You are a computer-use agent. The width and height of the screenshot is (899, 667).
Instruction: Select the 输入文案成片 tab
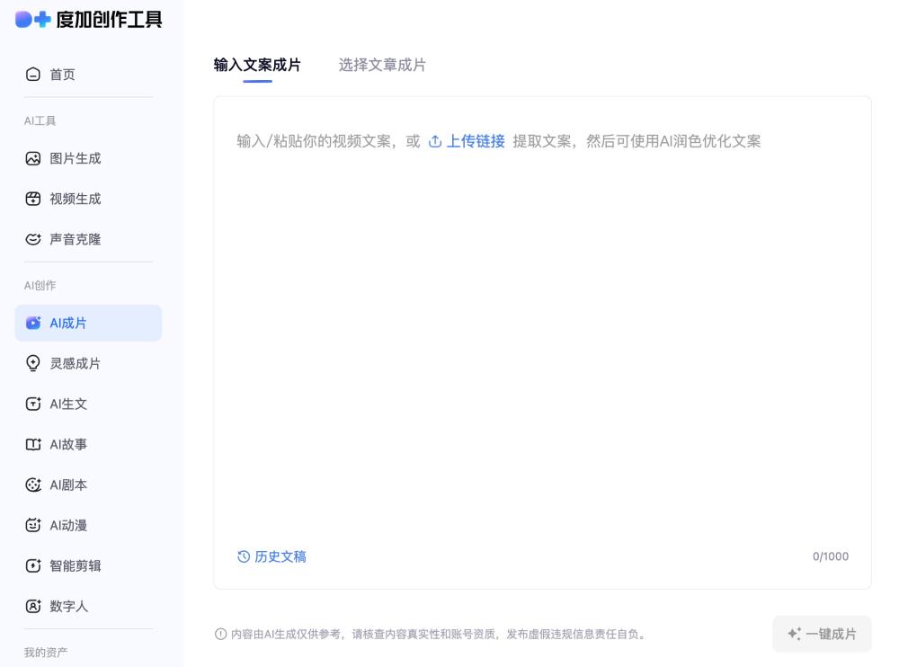click(257, 65)
